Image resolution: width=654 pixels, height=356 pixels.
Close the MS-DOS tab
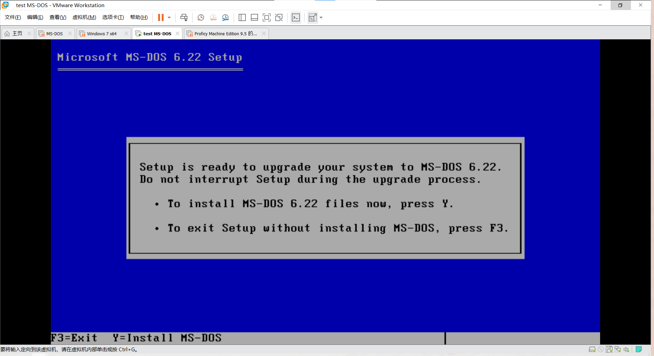pyautogui.click(x=70, y=34)
